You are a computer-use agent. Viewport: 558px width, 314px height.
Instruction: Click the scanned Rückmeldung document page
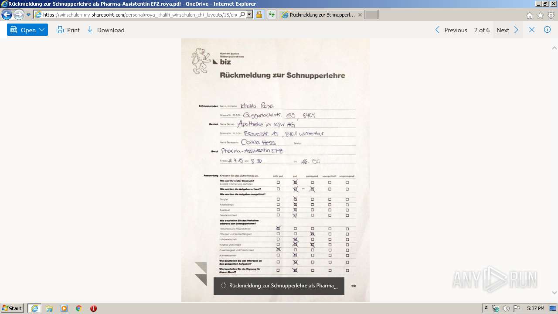276,170
